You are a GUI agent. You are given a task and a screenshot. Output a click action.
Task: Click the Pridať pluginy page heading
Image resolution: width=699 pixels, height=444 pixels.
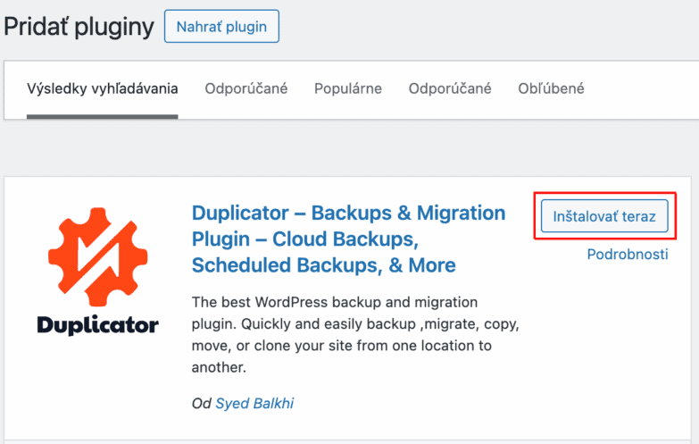[x=79, y=27]
